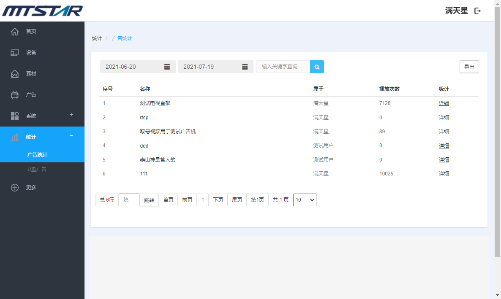Click the 导出 export button
The image size is (501, 299).
[469, 67]
